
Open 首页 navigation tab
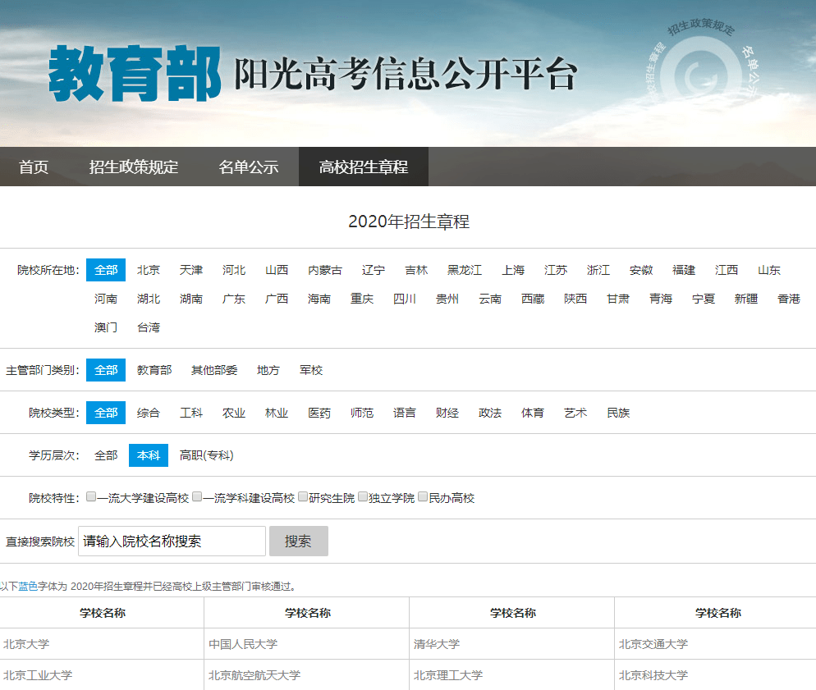[34, 167]
